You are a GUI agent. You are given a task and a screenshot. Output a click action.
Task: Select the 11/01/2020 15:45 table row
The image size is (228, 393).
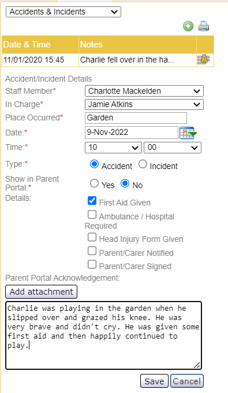click(x=108, y=60)
